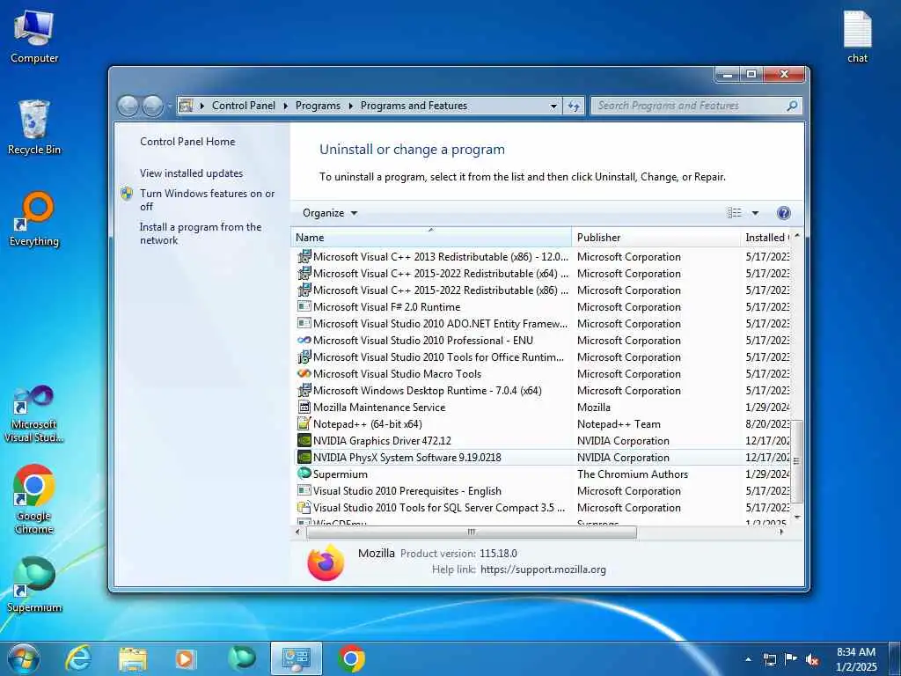Open recent pages dropdown beside Forward button

point(170,106)
